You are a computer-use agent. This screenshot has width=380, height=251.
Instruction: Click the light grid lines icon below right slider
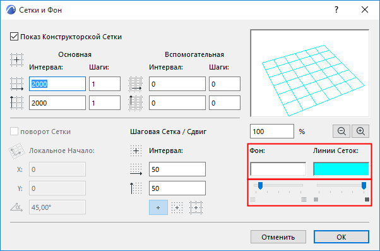(x=316, y=200)
